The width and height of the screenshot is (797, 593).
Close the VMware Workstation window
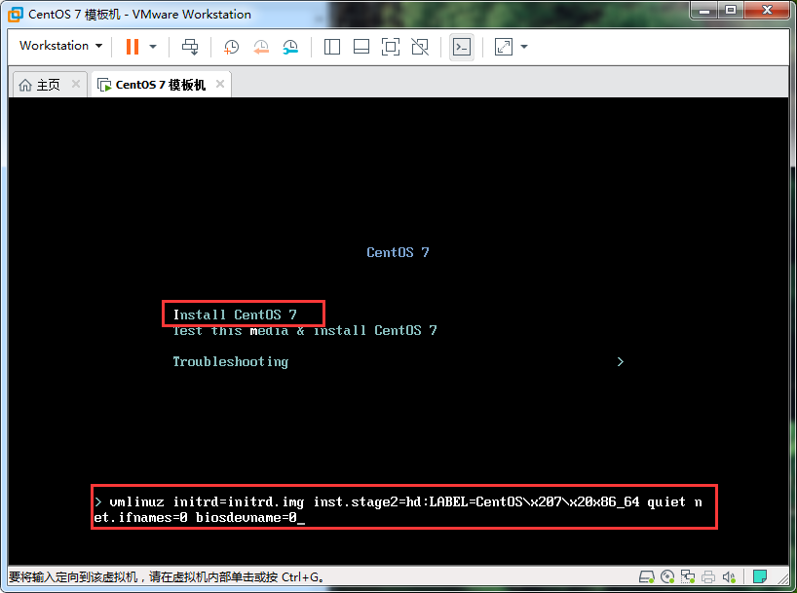coord(767,10)
